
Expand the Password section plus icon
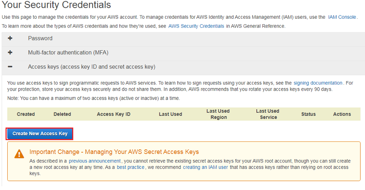coord(10,38)
